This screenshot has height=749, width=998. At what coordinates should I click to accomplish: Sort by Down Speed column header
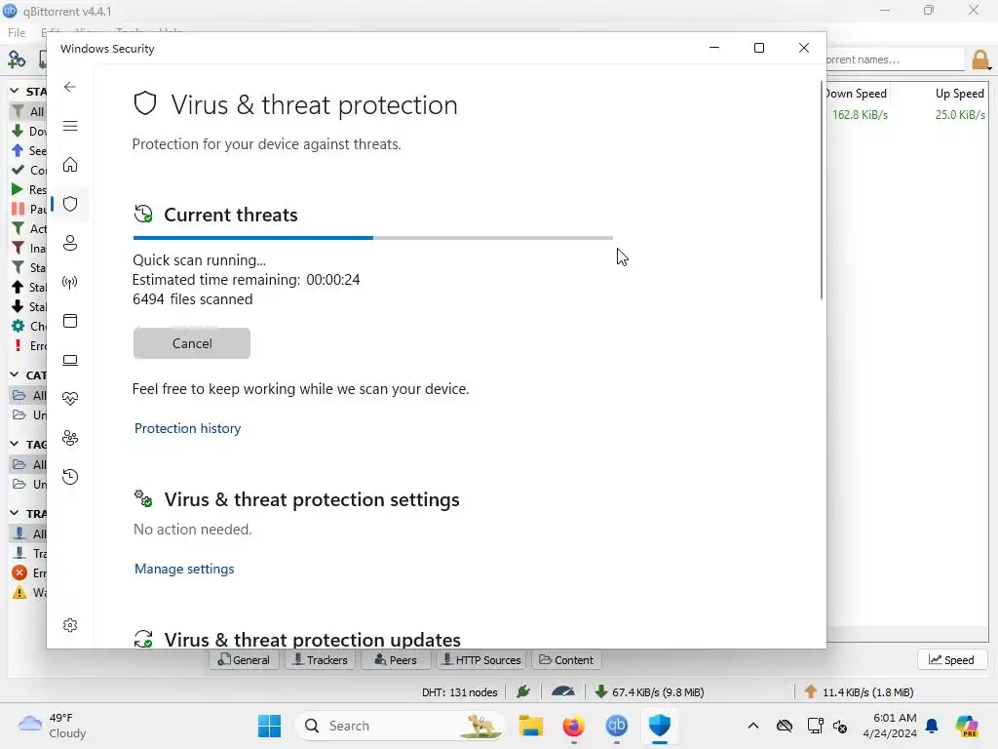(x=856, y=94)
